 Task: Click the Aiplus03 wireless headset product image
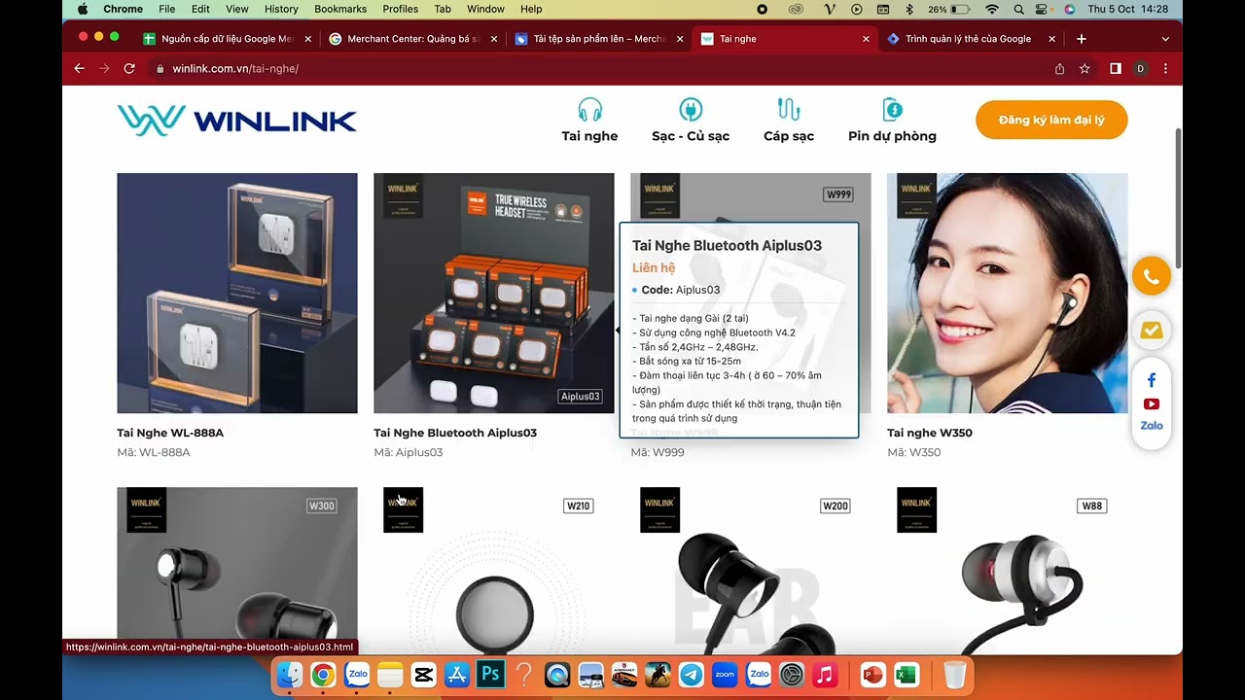click(x=494, y=293)
